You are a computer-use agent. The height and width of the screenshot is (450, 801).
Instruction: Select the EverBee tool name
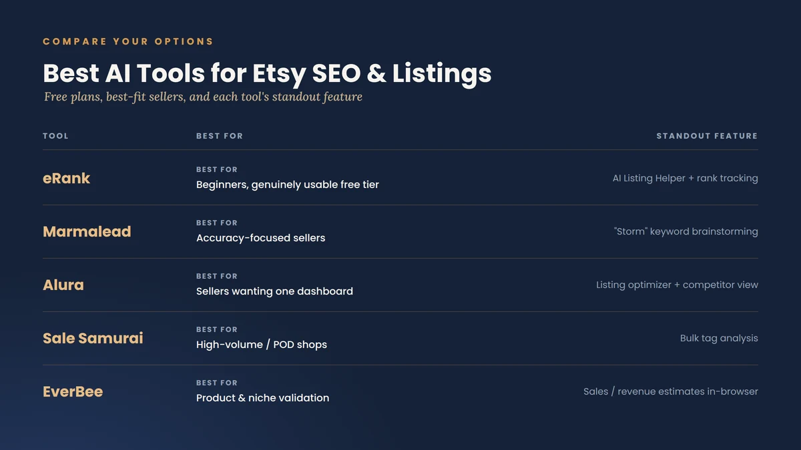73,392
